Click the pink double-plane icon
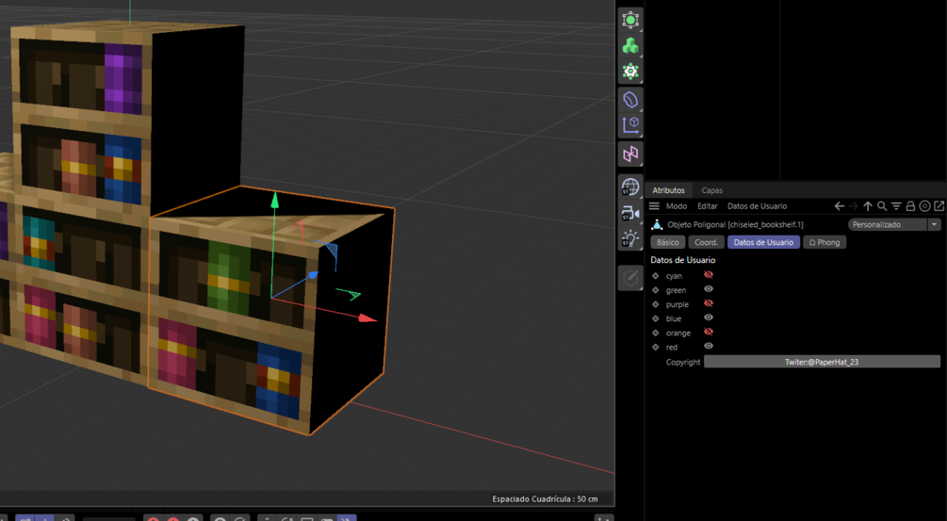Screen dimensions: 947x521 [x=630, y=154]
